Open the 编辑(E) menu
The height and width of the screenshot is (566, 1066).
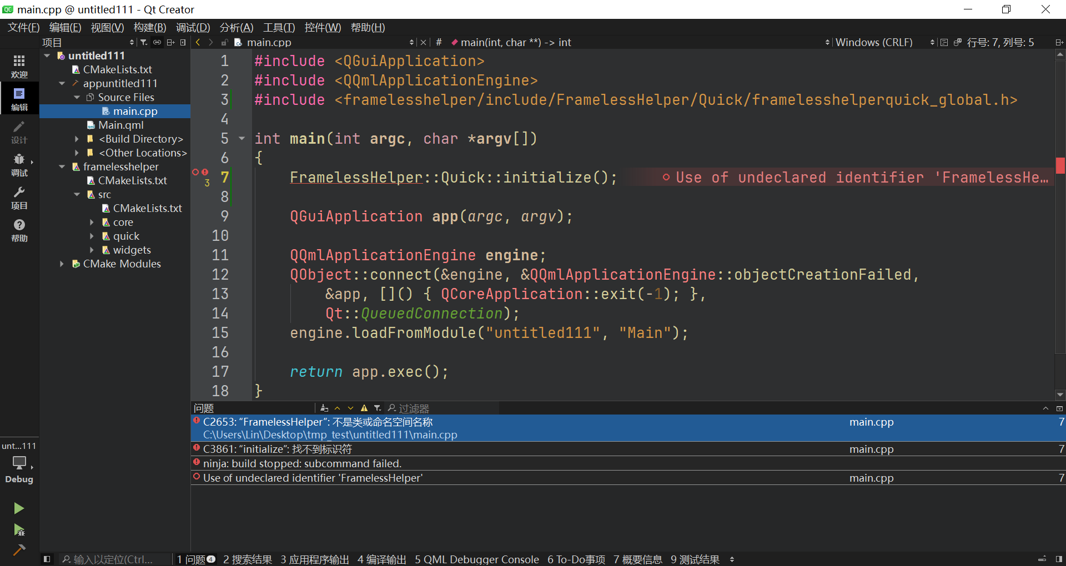[x=65, y=27]
